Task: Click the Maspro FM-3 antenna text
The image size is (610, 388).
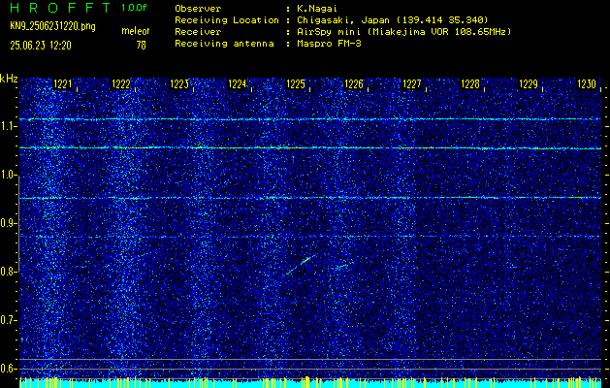Action: pos(329,44)
